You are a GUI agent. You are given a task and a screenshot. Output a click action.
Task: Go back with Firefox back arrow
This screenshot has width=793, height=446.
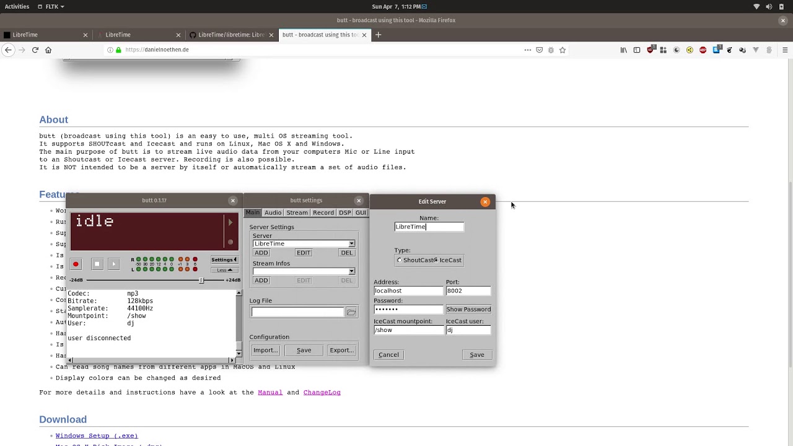pos(8,50)
